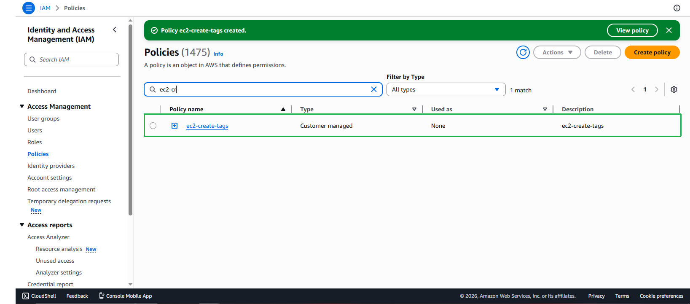Go to Dashboard in the sidebar
Viewport: 690px width, 304px height.
point(42,91)
